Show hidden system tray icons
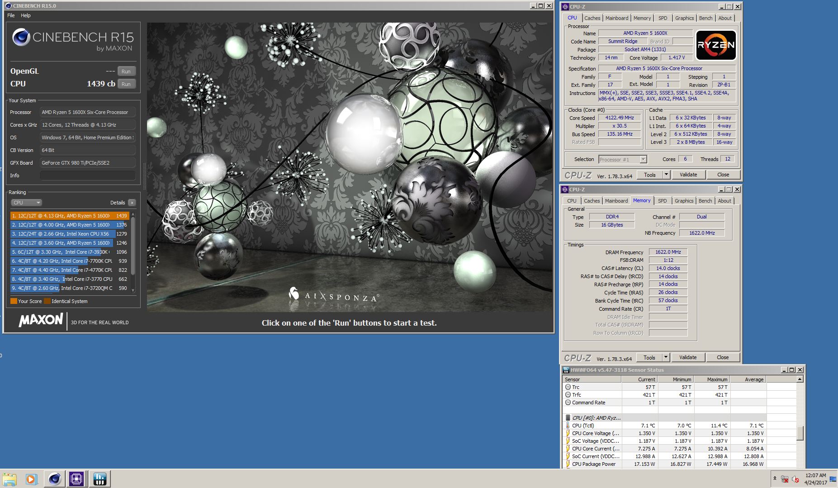838x488 pixels. click(775, 479)
